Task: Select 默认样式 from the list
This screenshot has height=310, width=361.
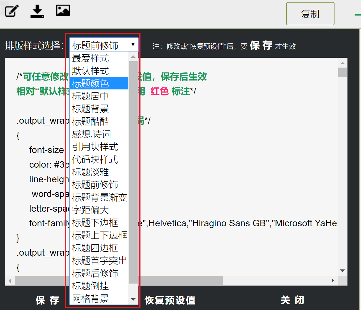Action: pyautogui.click(x=99, y=71)
